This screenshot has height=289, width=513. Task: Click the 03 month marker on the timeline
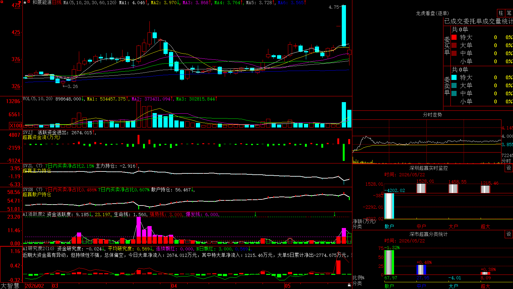click(x=55, y=286)
